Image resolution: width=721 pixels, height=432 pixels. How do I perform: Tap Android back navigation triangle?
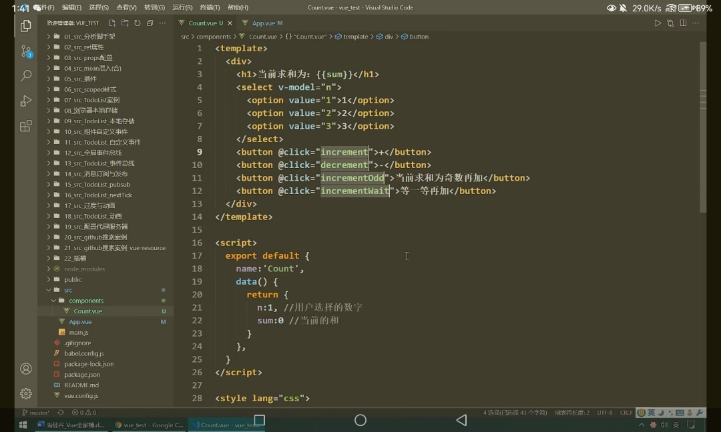[462, 420]
